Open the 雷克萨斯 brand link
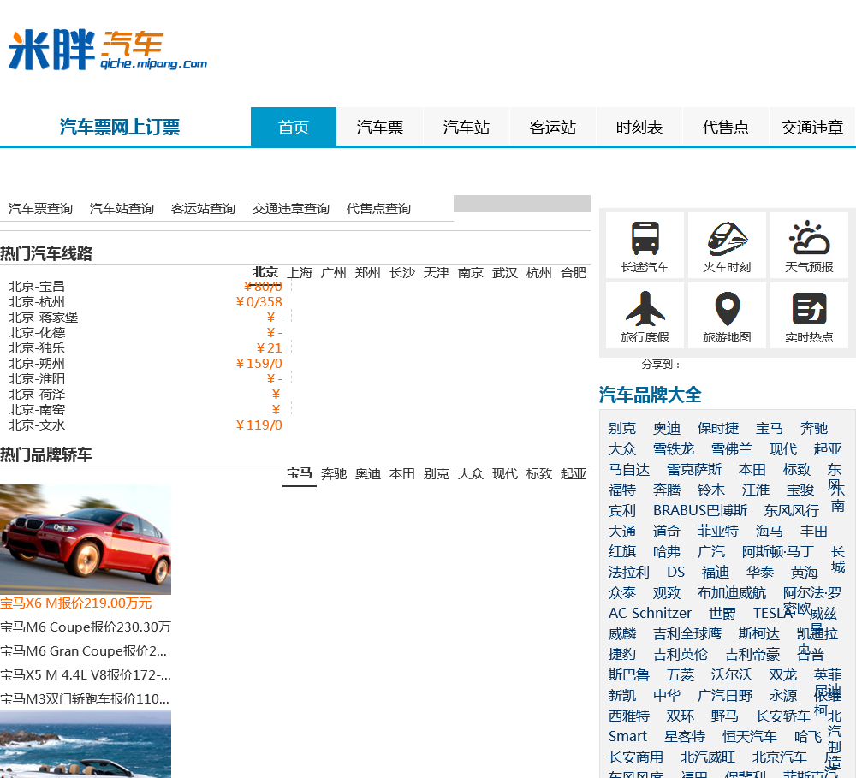The height and width of the screenshot is (778, 856). click(x=694, y=470)
